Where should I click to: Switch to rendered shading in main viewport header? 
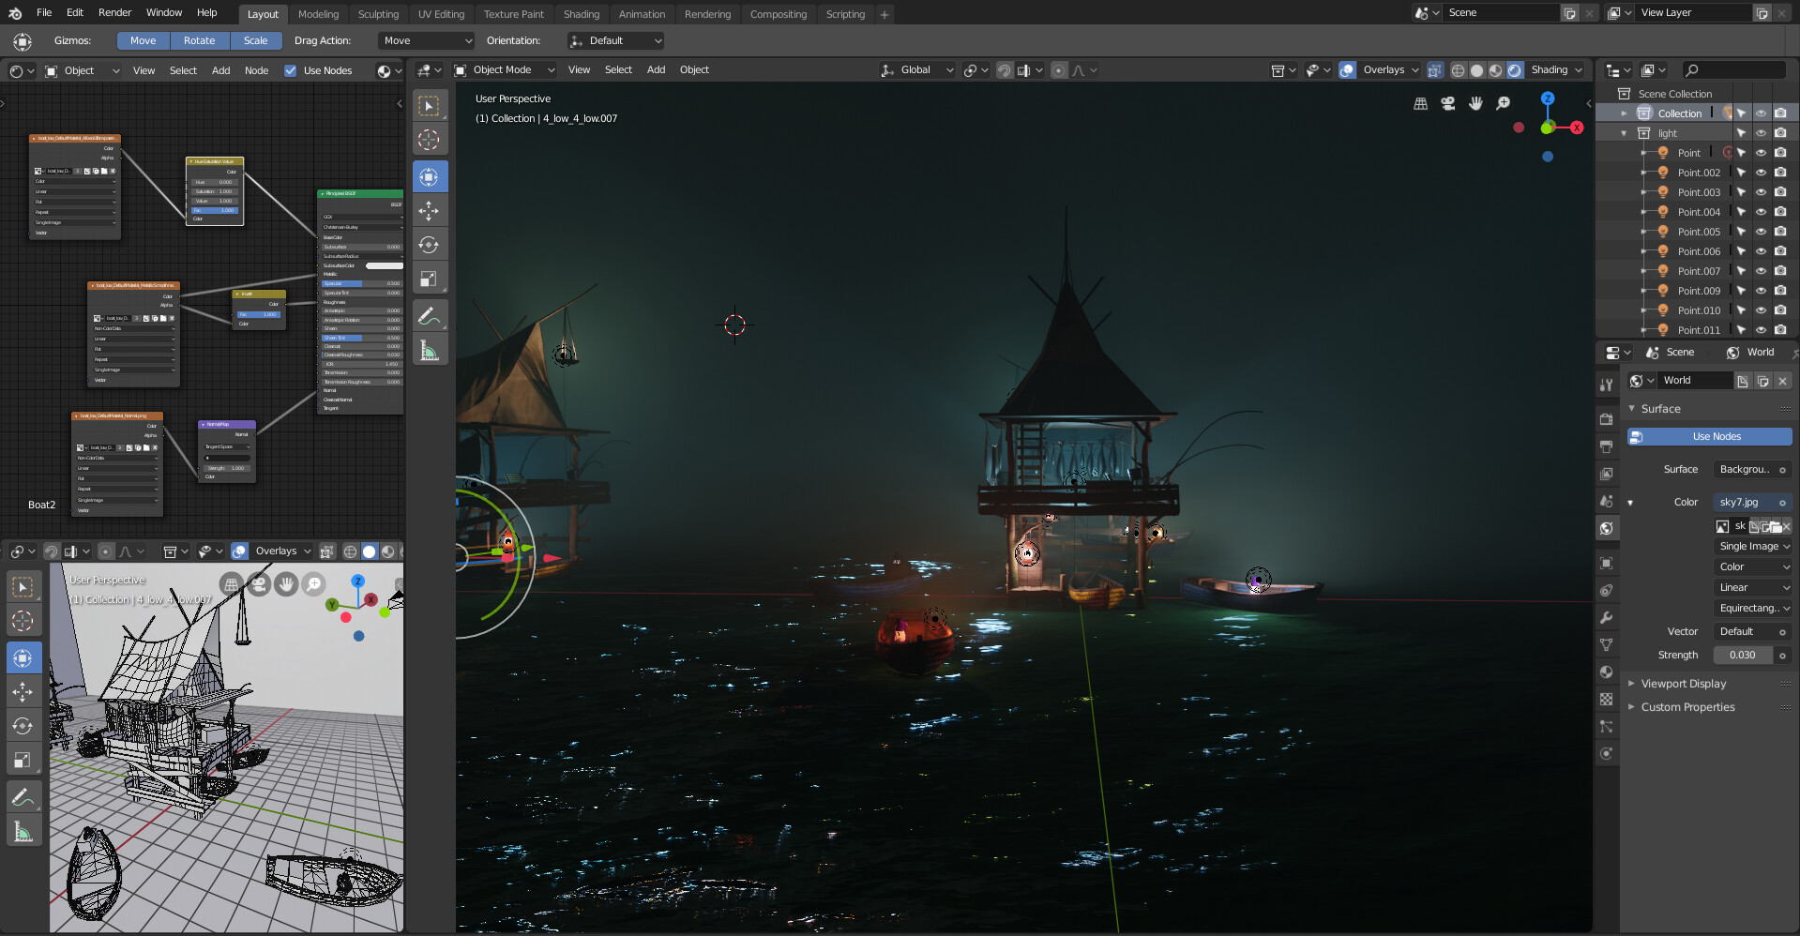click(x=1514, y=70)
